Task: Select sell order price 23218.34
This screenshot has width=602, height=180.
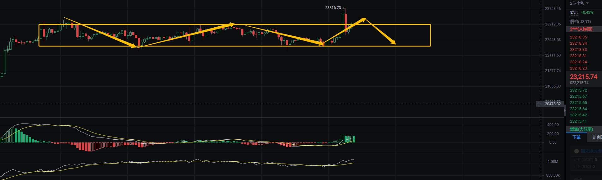Action: [578, 43]
